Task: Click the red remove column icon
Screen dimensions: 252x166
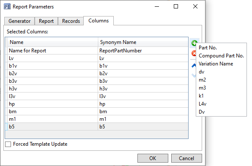Action: [x=194, y=53]
